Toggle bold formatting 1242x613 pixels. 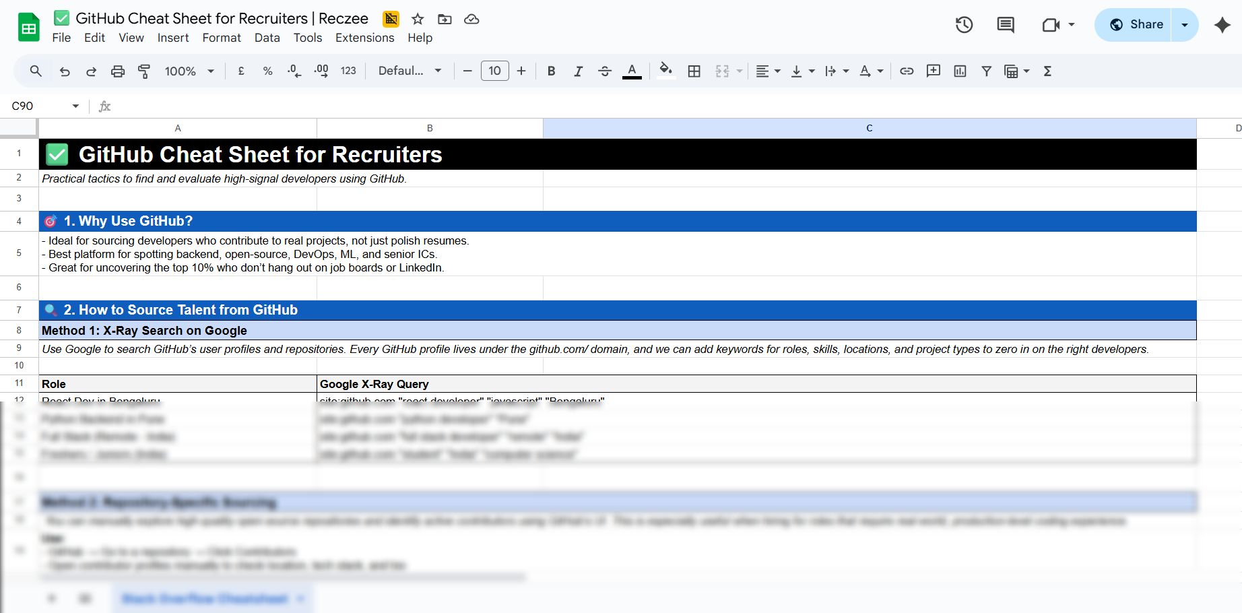tap(551, 71)
